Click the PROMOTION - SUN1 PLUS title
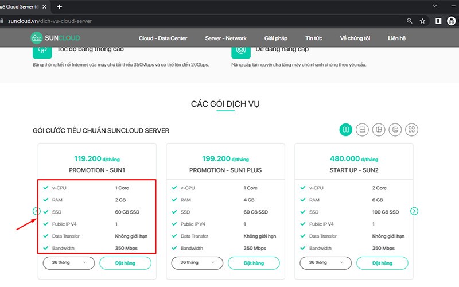This screenshot has width=459, height=287. (x=225, y=170)
